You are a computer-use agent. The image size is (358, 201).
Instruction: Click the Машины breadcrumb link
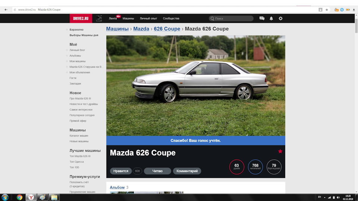(x=117, y=29)
